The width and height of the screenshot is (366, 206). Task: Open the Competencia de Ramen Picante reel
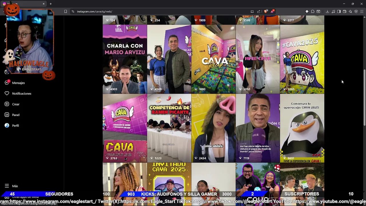(169, 128)
